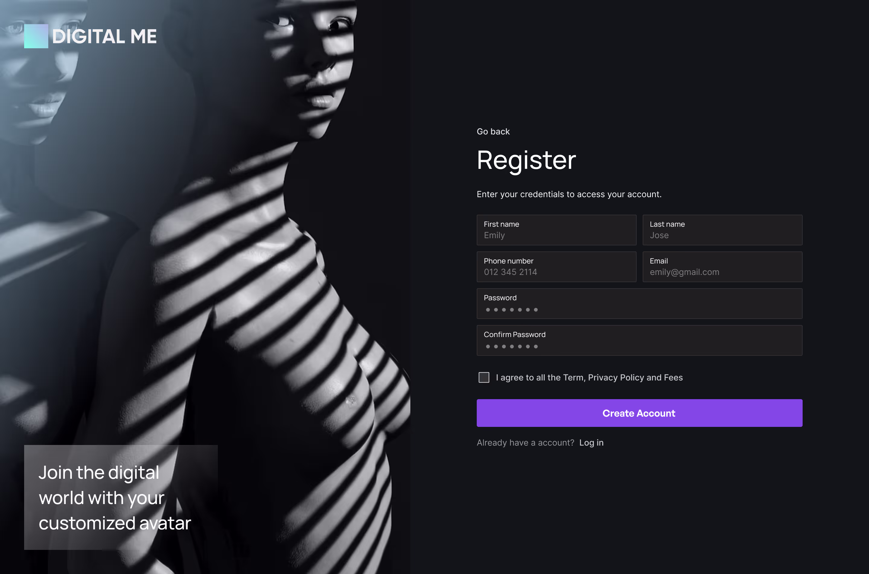Click the Register heading
Viewport: 869px width, 574px height.
pyautogui.click(x=526, y=160)
